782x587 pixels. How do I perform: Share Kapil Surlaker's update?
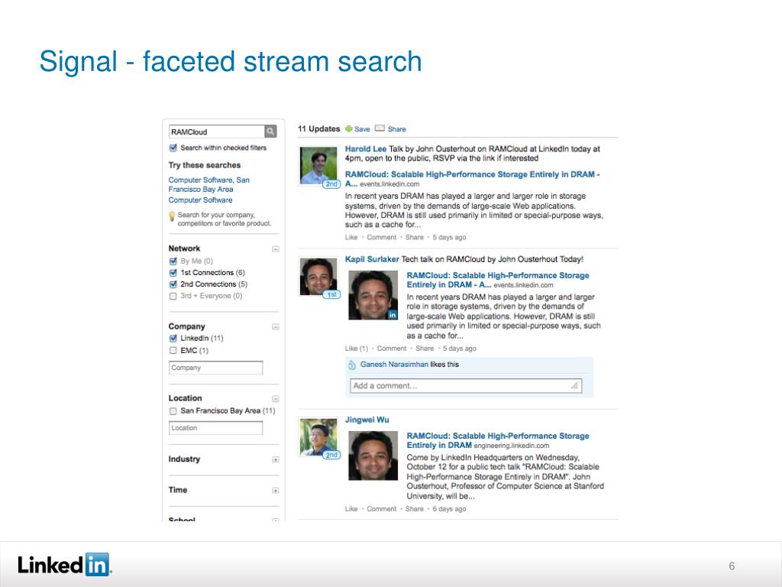coord(425,349)
